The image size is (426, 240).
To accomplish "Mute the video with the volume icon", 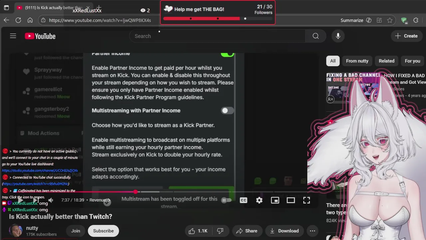I will pyautogui.click(x=51, y=200).
